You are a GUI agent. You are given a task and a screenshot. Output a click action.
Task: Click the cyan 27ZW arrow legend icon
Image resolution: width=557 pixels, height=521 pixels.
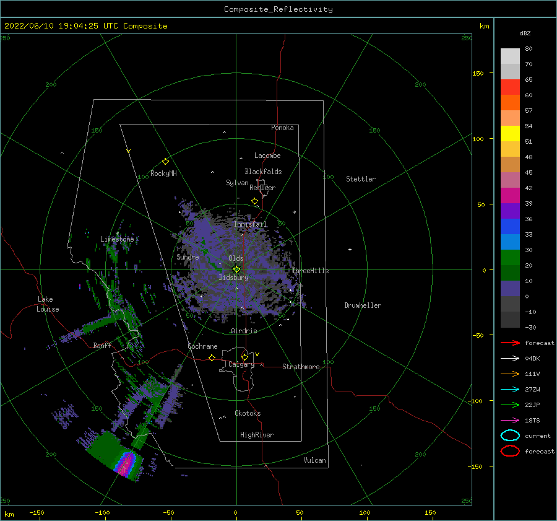point(510,389)
